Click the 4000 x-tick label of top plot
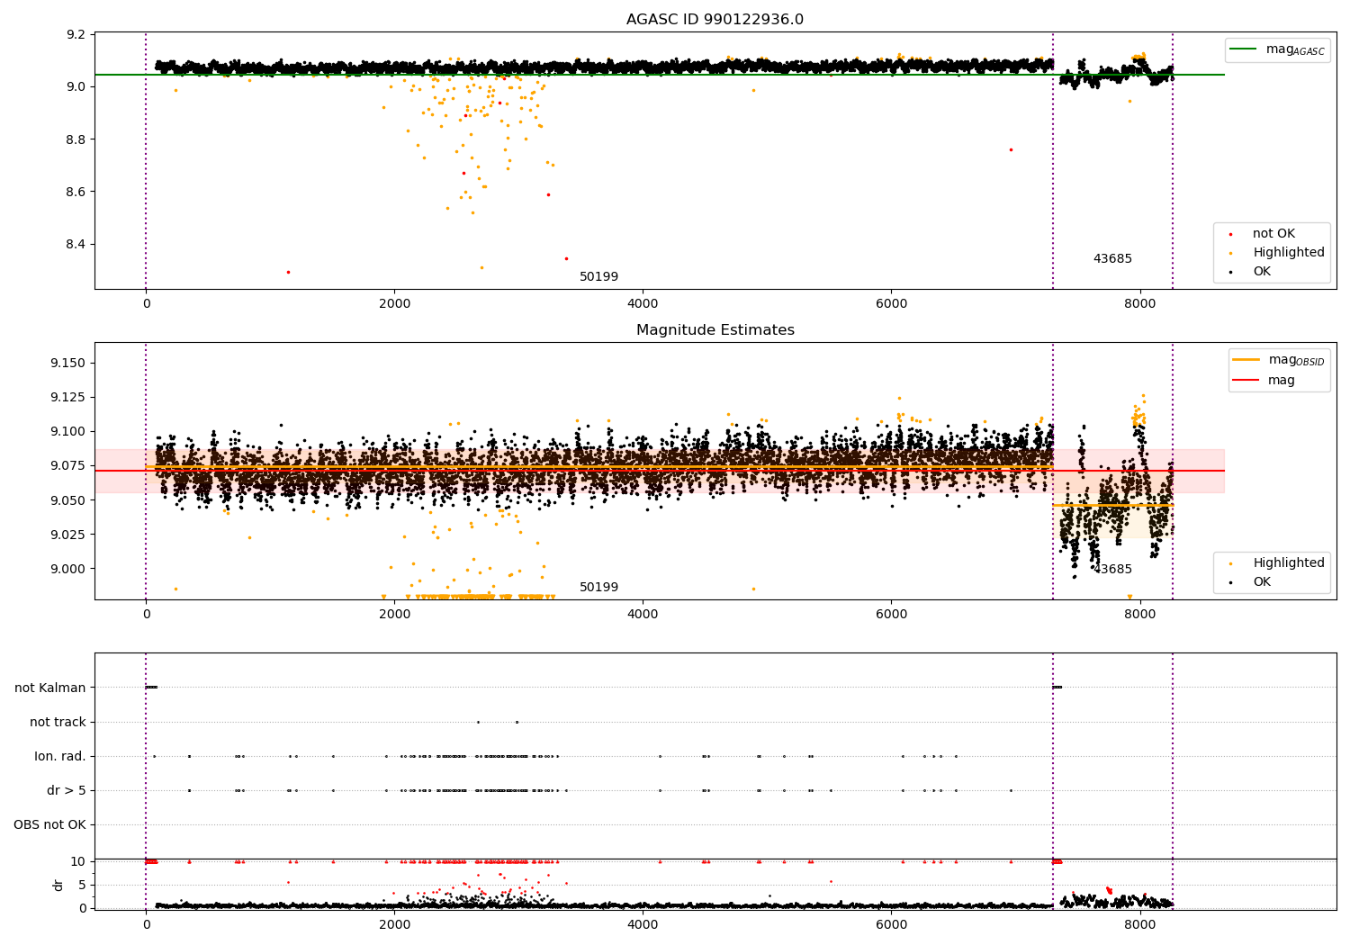This screenshot has width=1350, height=945. pyautogui.click(x=643, y=303)
